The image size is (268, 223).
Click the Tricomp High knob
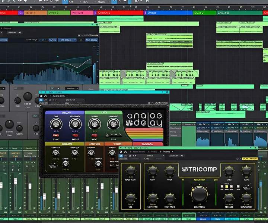pyautogui.click(x=170, y=171)
